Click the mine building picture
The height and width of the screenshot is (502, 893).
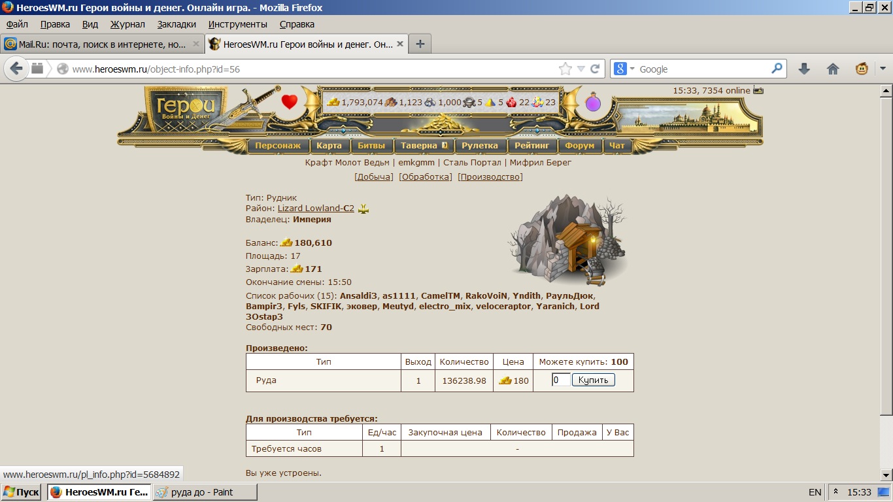pyautogui.click(x=567, y=240)
